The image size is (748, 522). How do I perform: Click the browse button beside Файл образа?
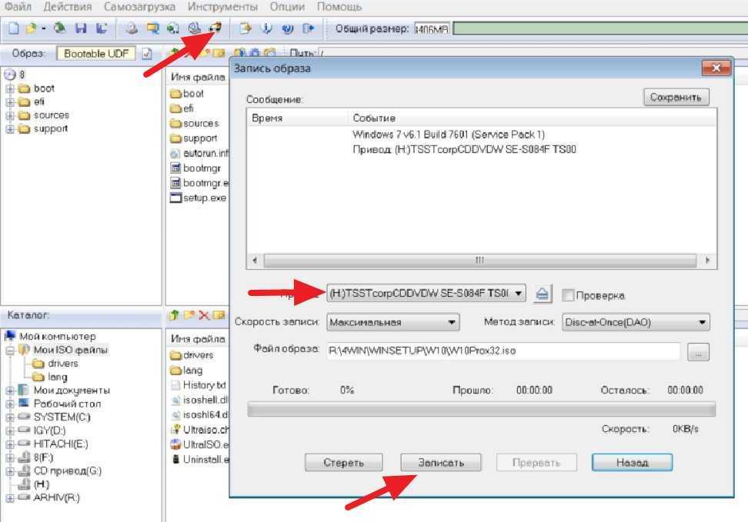699,352
